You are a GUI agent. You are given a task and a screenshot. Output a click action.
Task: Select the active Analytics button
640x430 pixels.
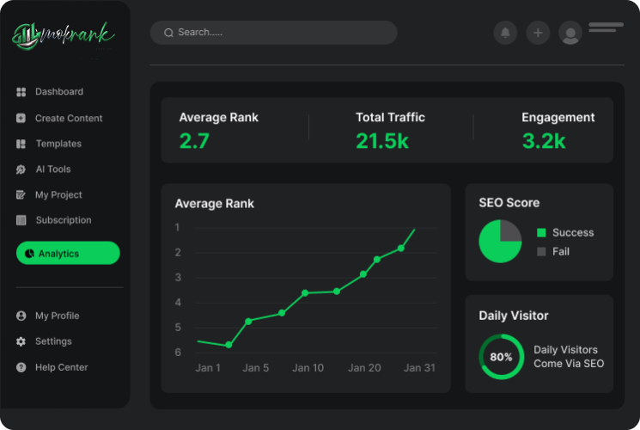68,253
